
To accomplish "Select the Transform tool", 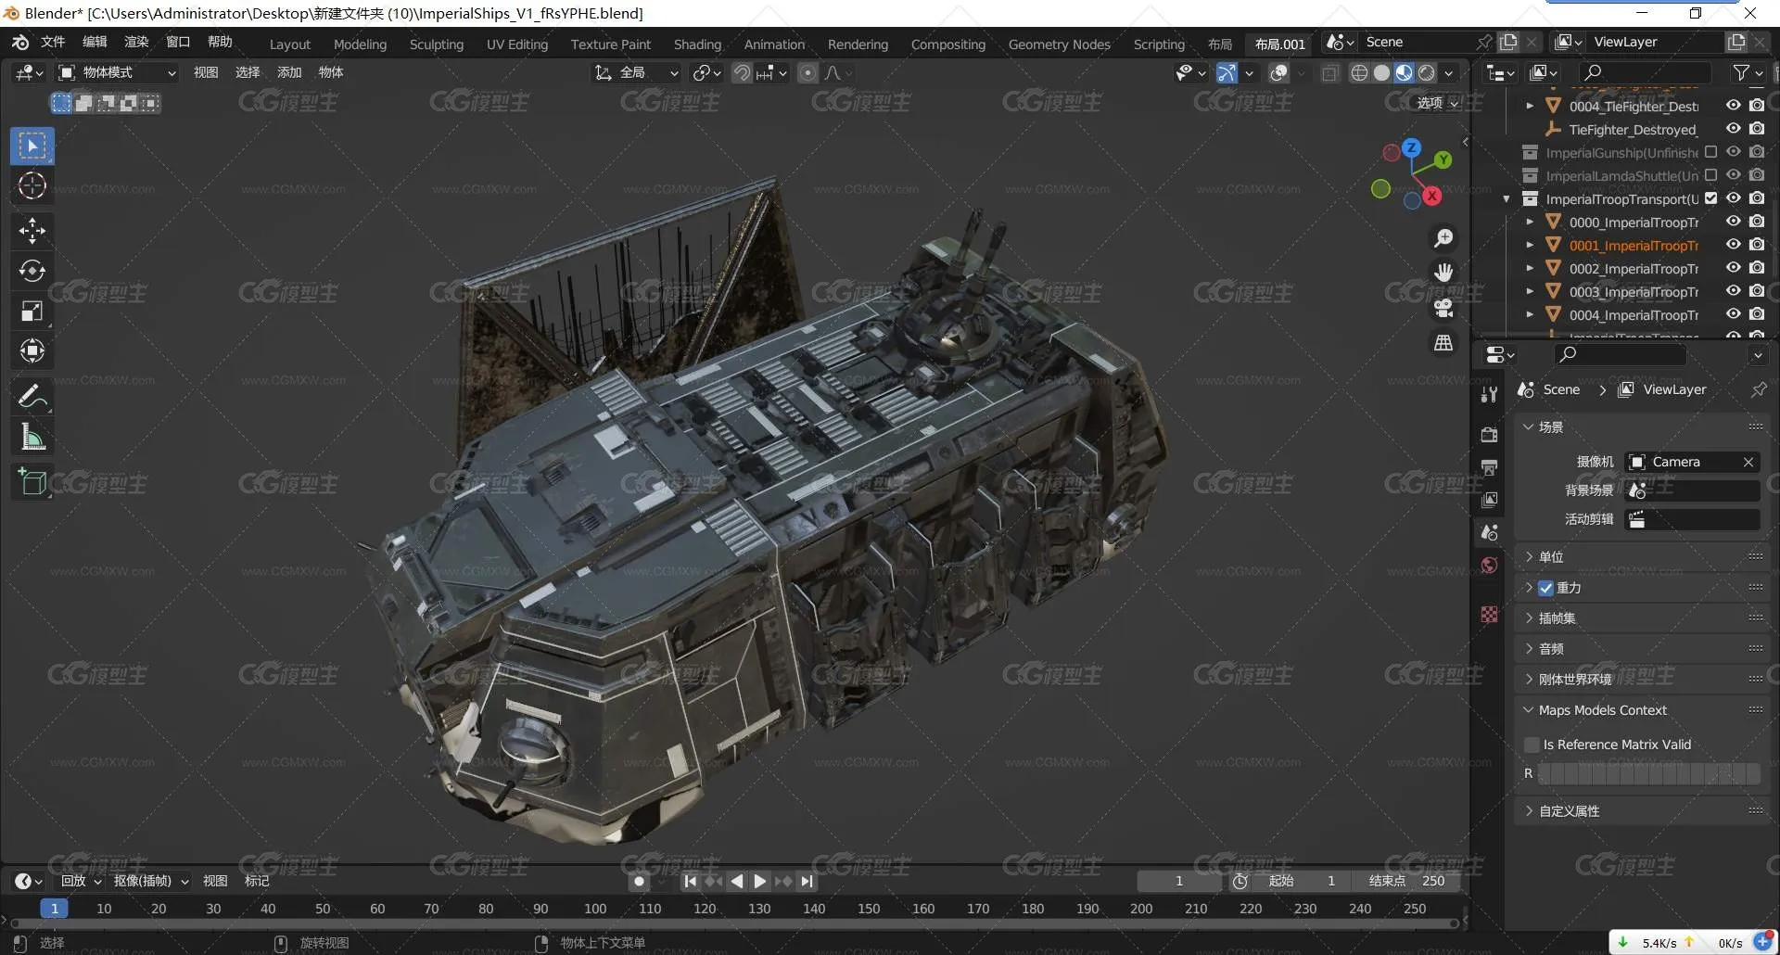I will point(32,351).
